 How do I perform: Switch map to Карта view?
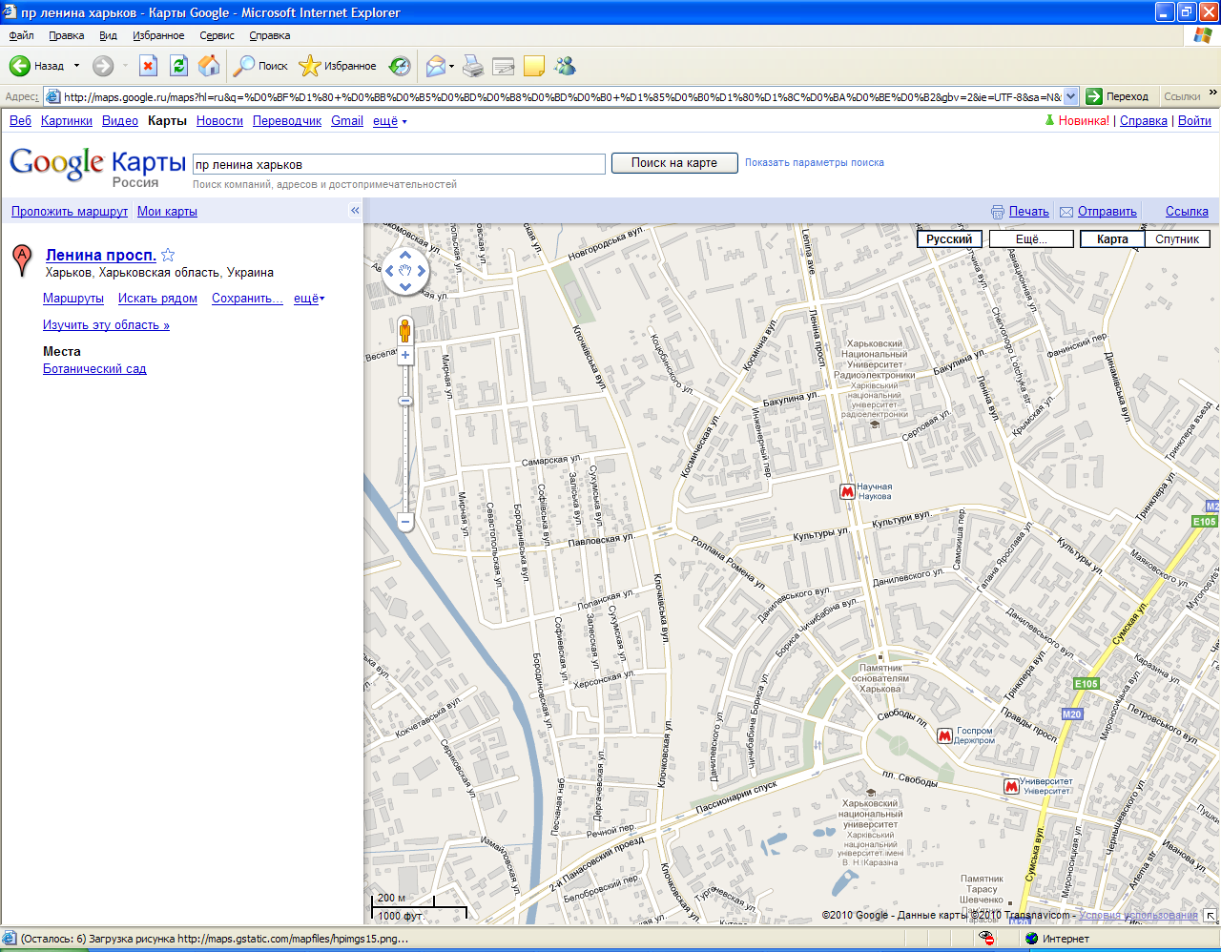click(1112, 239)
